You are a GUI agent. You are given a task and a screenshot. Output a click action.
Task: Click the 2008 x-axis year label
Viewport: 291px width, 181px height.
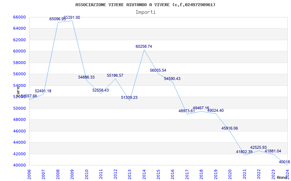point(58,174)
